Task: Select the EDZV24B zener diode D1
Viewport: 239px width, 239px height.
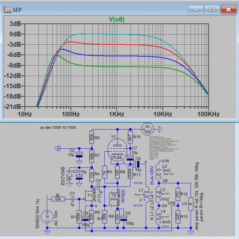Action: tap(69, 174)
